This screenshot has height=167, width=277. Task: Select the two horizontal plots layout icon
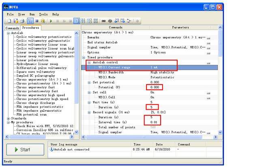[x=89, y=21]
